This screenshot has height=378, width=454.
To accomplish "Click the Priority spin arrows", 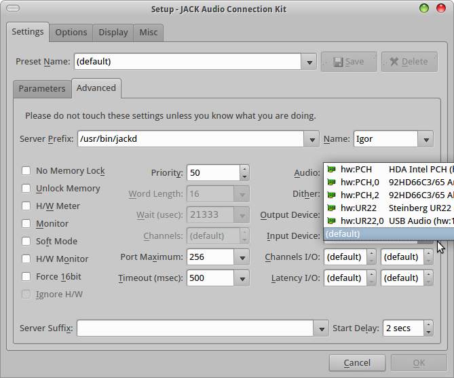I will tap(244, 173).
